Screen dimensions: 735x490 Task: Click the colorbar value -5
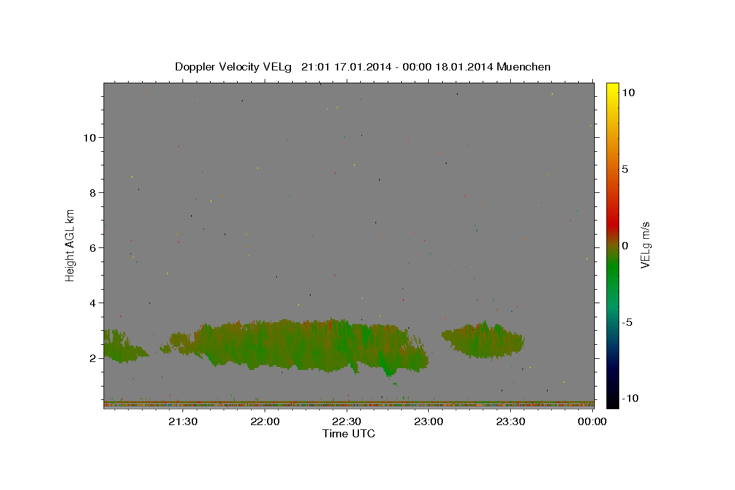coord(627,322)
